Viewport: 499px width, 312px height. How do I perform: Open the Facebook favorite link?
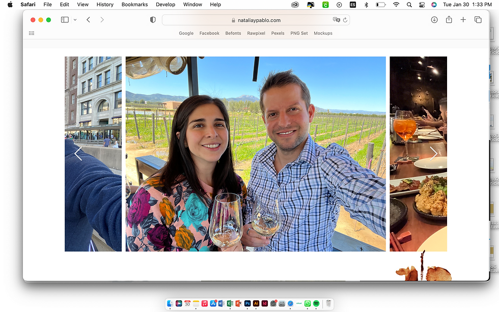pyautogui.click(x=209, y=33)
